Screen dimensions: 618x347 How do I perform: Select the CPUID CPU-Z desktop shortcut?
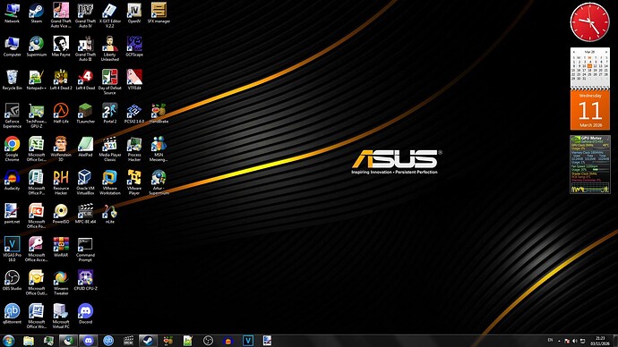click(x=85, y=281)
